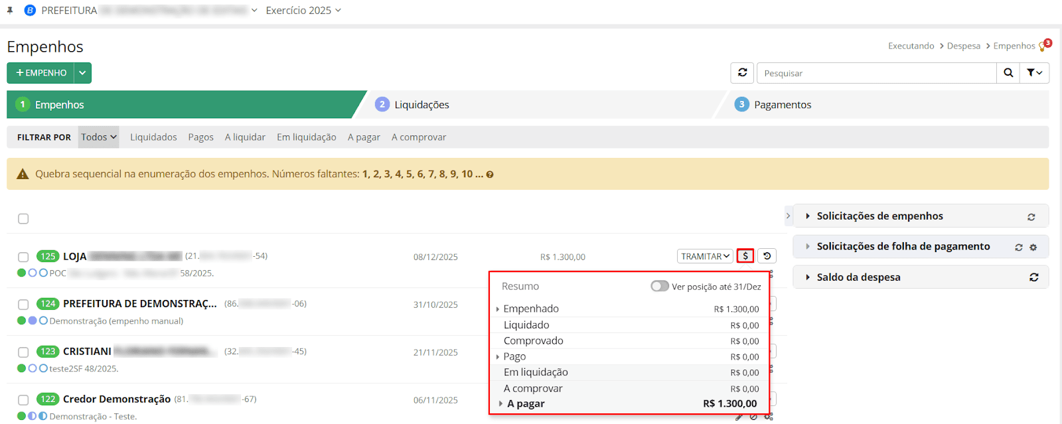
Task: Click the dollar sign icon on empenho 125
Action: (745, 256)
